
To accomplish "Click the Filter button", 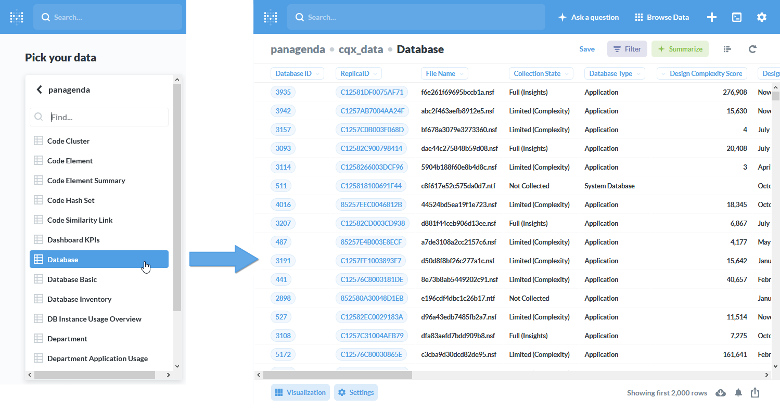I will 627,49.
